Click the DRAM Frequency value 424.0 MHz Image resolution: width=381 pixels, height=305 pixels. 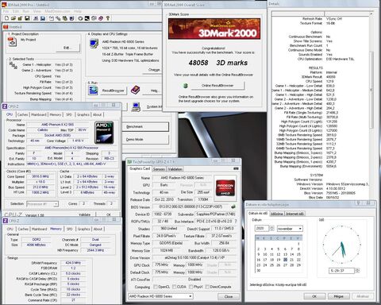coord(73,263)
